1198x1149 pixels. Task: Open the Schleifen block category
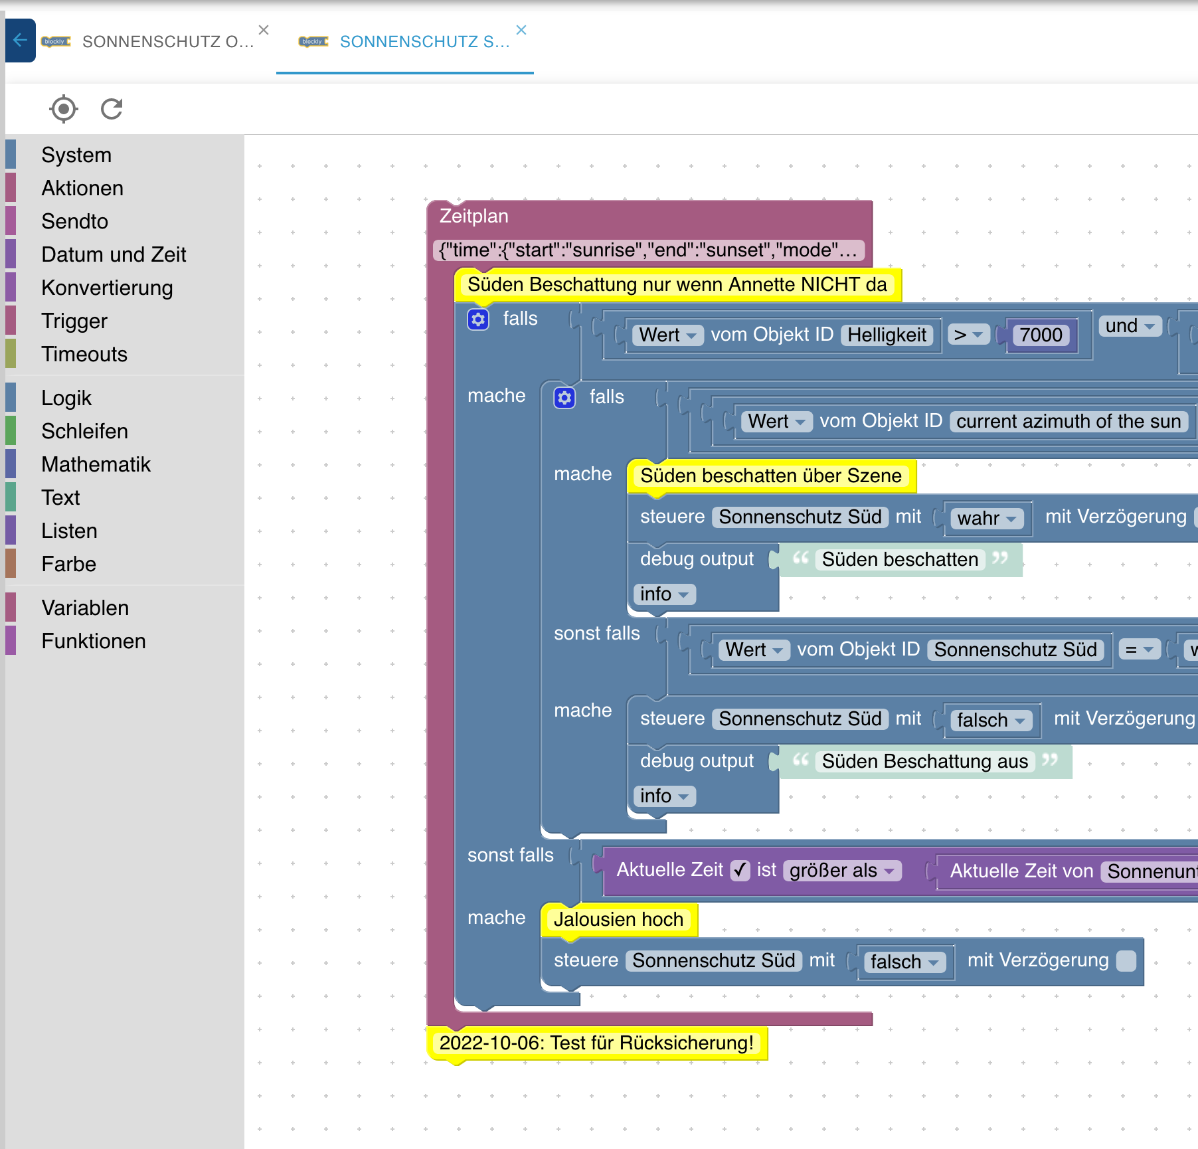tap(125, 431)
